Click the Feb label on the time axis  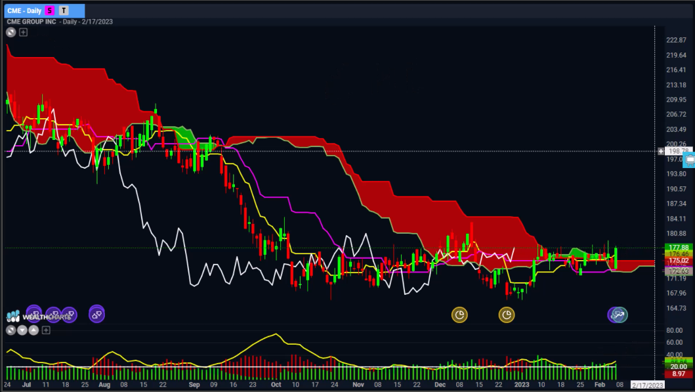click(x=600, y=385)
